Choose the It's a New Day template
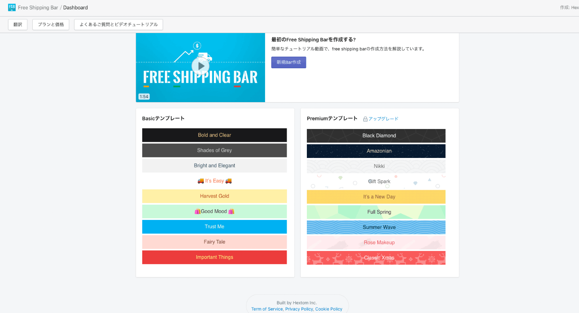This screenshot has width=579, height=313. tap(376, 197)
